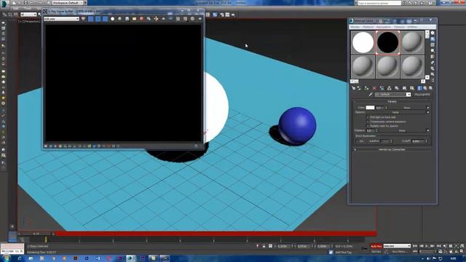Viewport: 466px width, 262px height.
Task: Enable Compensate camera exposure checkbox
Action: tap(368, 122)
